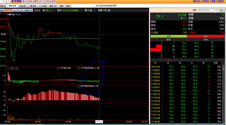Switch to the 主力地圖 tab
226x125 pixels.
pos(43,6)
